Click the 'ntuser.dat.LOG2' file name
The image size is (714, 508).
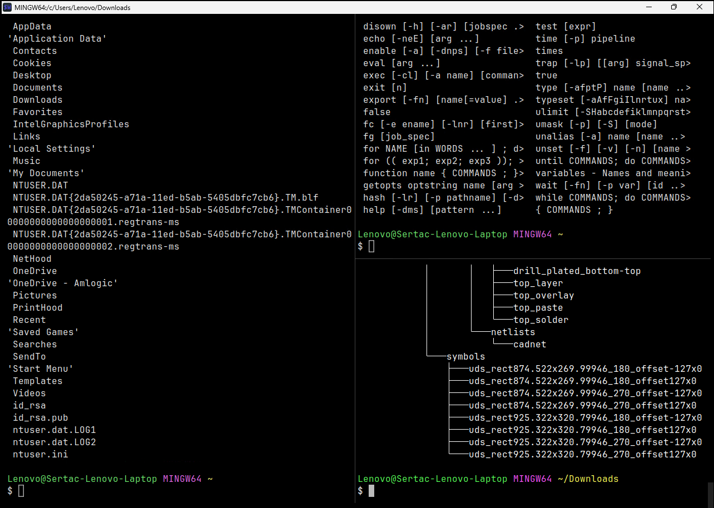coord(54,442)
